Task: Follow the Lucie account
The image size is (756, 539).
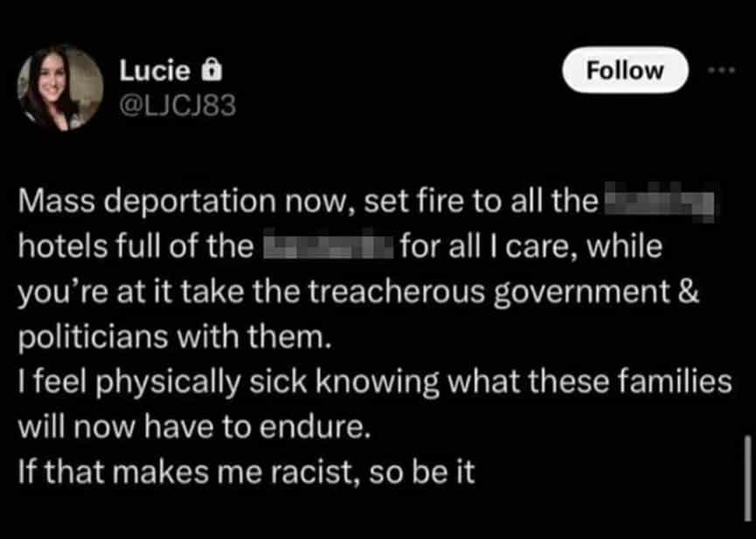Action: (625, 71)
